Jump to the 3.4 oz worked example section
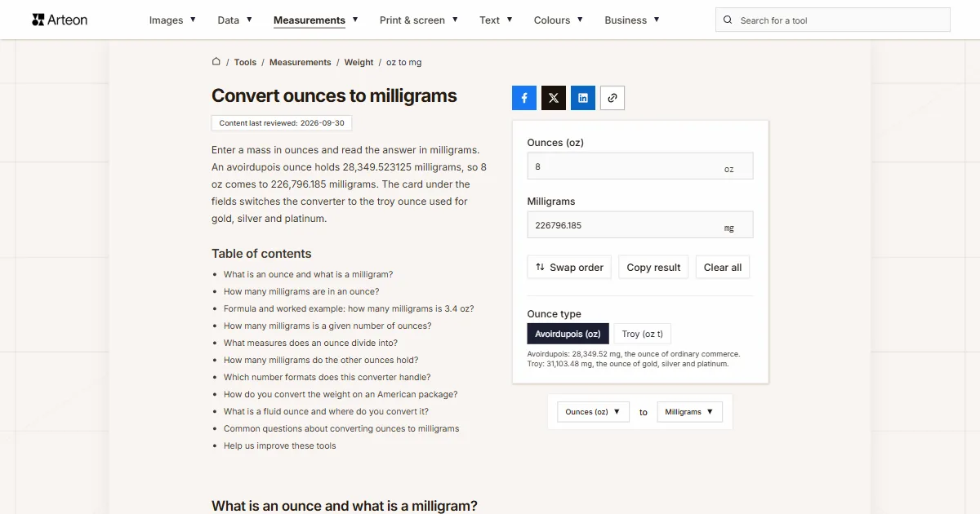The width and height of the screenshot is (980, 514). pyautogui.click(x=349, y=309)
